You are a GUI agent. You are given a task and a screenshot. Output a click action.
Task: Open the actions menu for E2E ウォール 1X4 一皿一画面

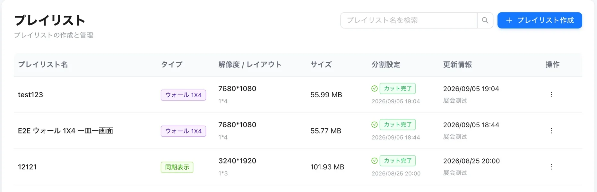point(551,131)
